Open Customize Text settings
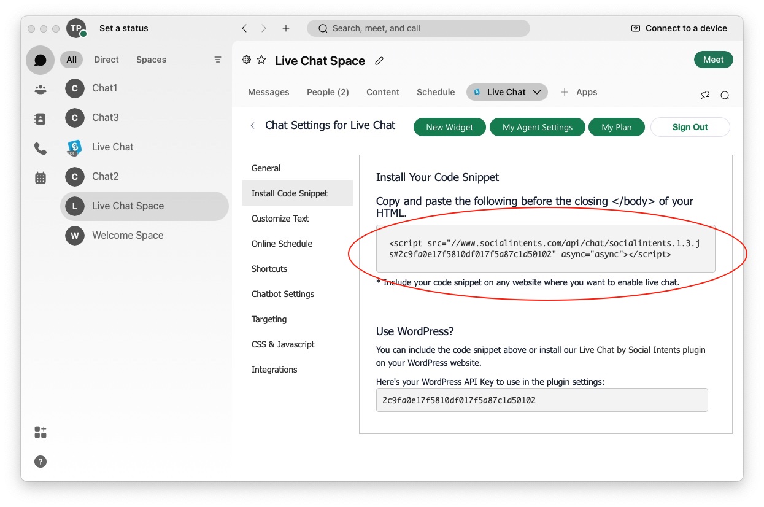Image resolution: width=764 pixels, height=507 pixels. tap(297, 219)
